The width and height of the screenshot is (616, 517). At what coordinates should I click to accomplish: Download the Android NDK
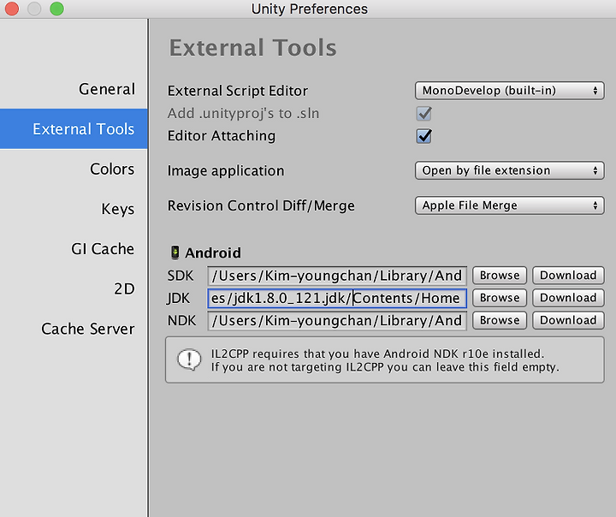tap(568, 320)
